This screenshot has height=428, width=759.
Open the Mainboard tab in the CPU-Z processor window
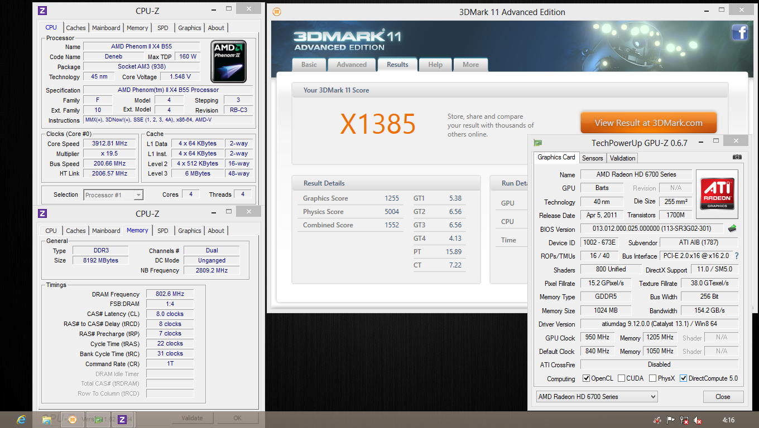tap(106, 28)
